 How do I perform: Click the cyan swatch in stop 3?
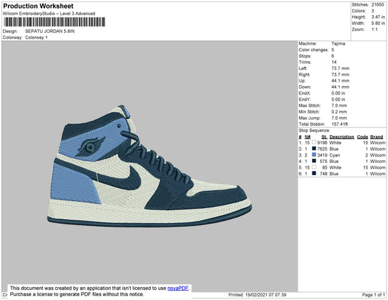pos(314,155)
